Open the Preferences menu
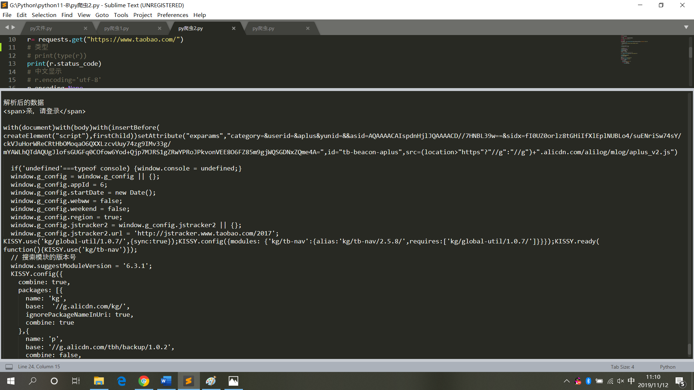The width and height of the screenshot is (694, 390). click(x=172, y=15)
